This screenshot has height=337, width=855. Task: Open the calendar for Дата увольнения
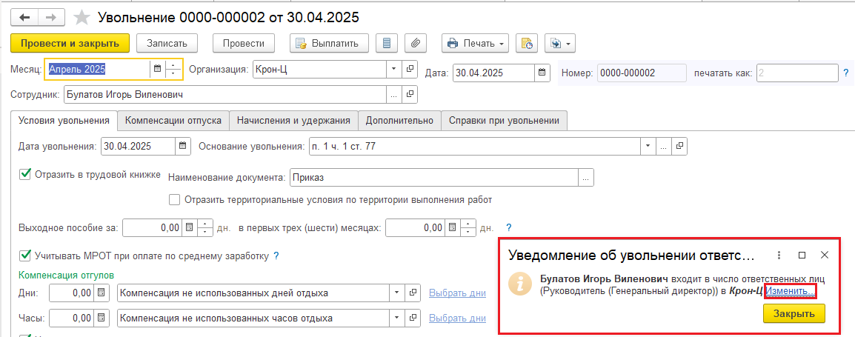(x=183, y=146)
